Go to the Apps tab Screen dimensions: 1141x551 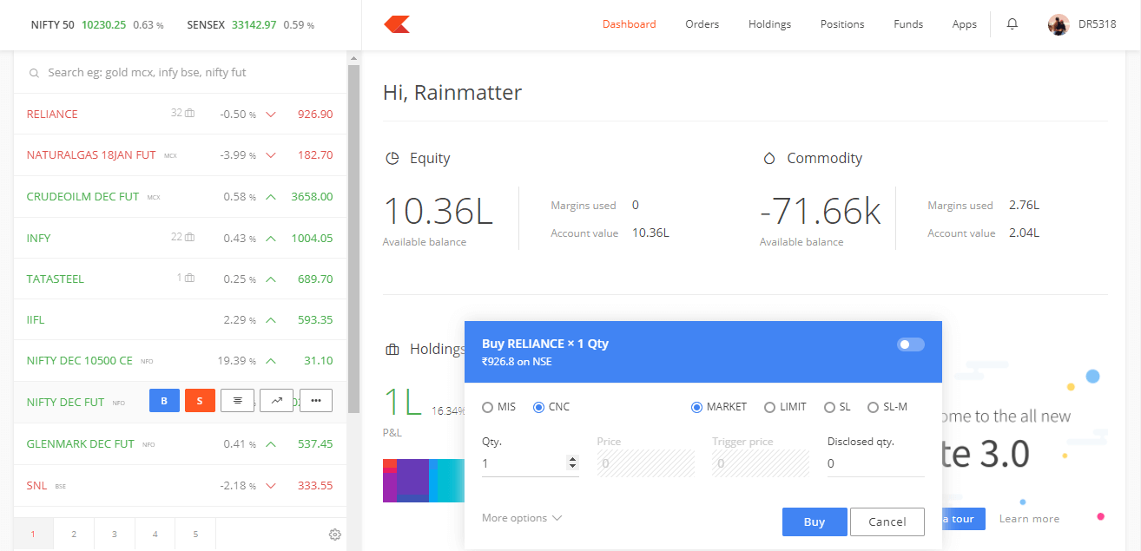click(964, 24)
